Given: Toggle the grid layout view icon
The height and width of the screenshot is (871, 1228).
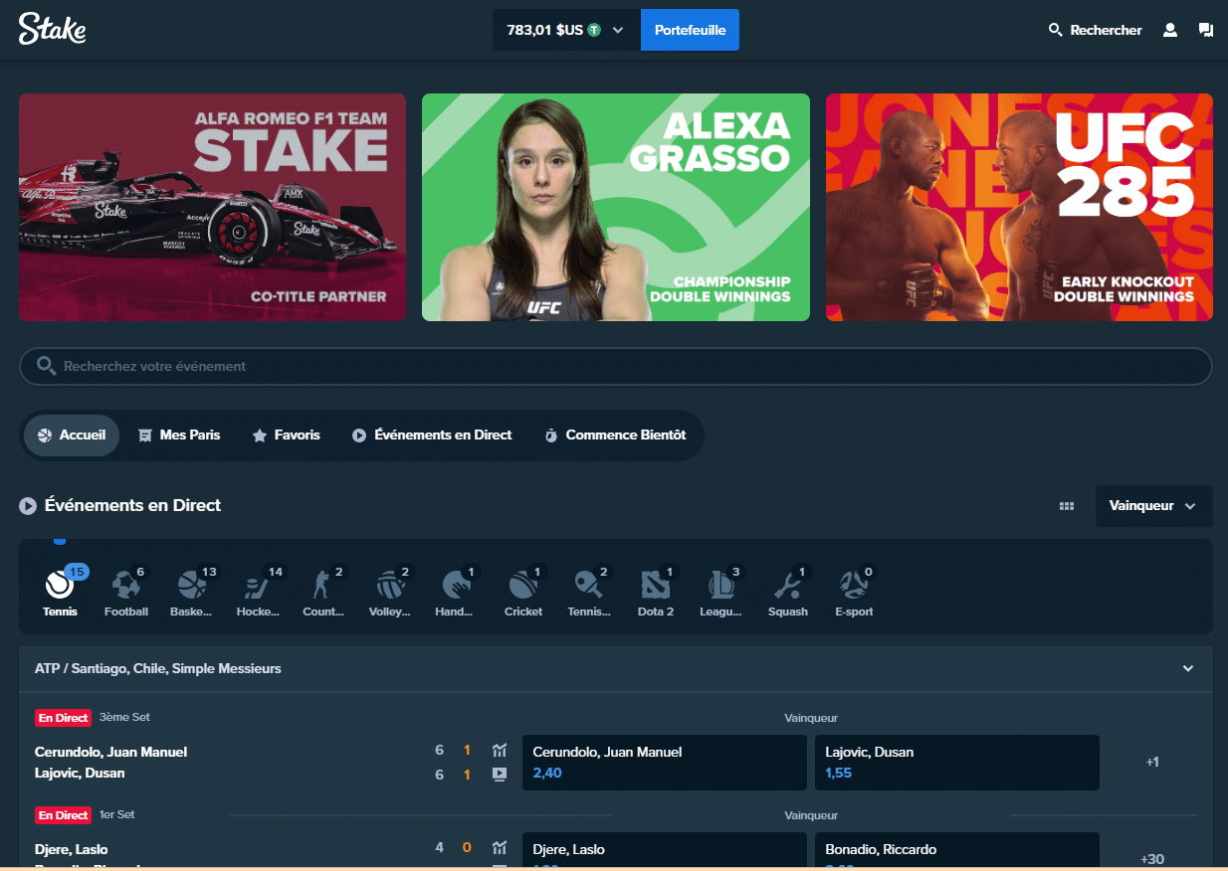Looking at the screenshot, I should [x=1067, y=506].
